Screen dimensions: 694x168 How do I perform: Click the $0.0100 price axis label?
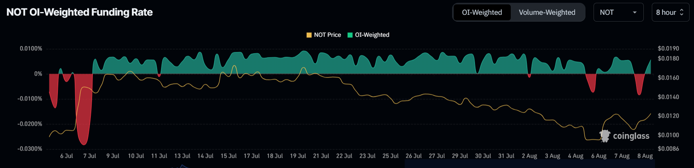pyautogui.click(x=668, y=135)
